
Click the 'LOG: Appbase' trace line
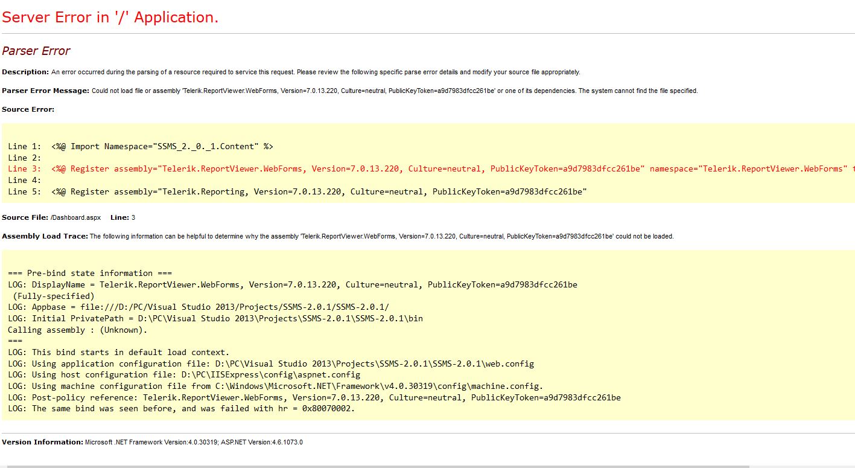tap(199, 307)
